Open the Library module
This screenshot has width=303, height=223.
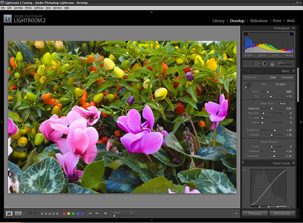[x=218, y=21]
